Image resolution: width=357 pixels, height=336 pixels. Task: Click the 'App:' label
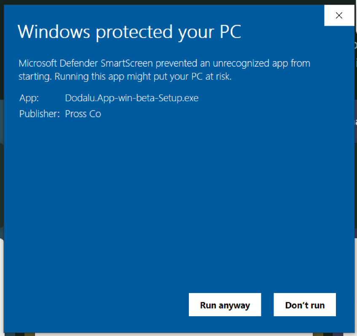tap(29, 98)
